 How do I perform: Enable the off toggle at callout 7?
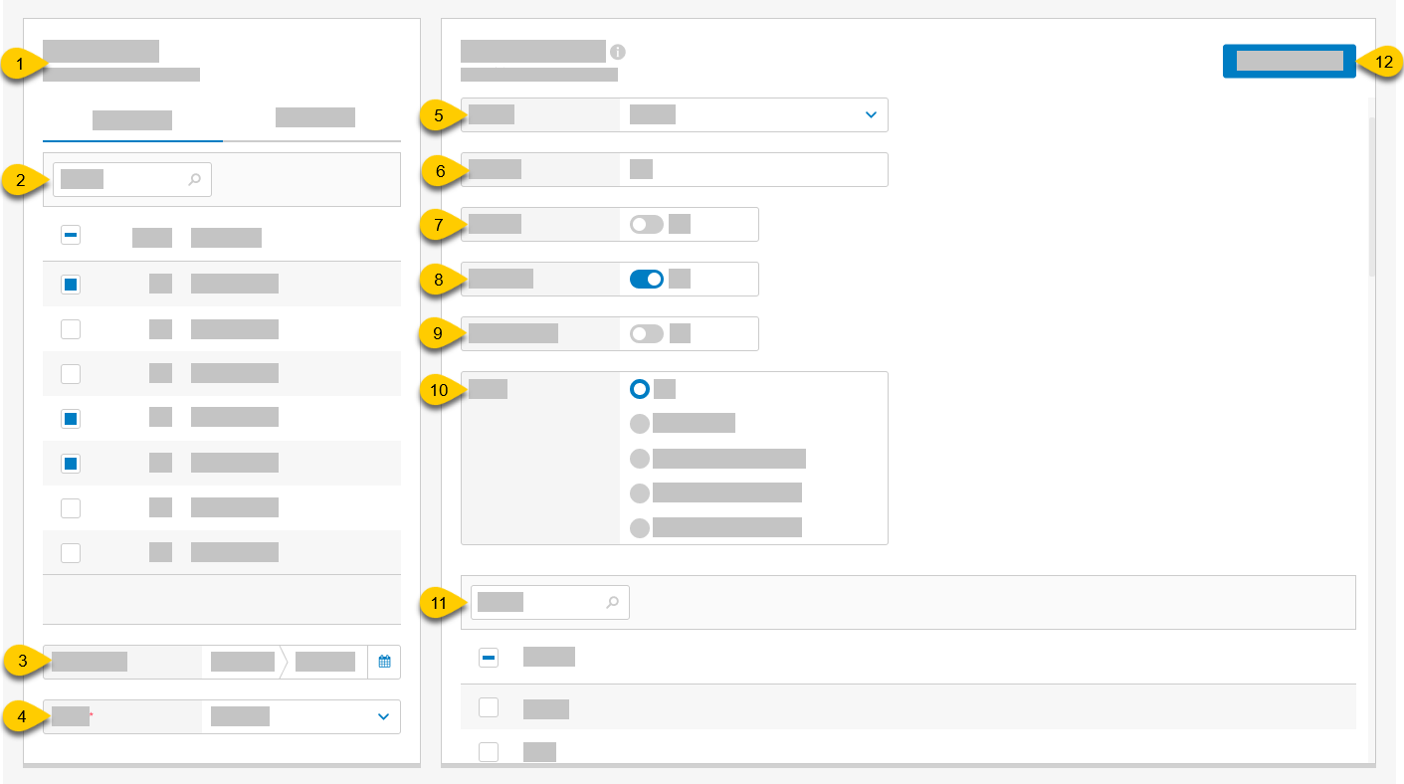(x=645, y=224)
